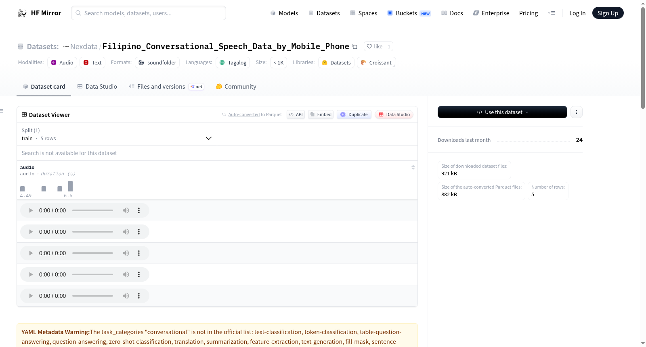Seek in the first audio progress bar
This screenshot has width=646, height=347.
coord(92,210)
